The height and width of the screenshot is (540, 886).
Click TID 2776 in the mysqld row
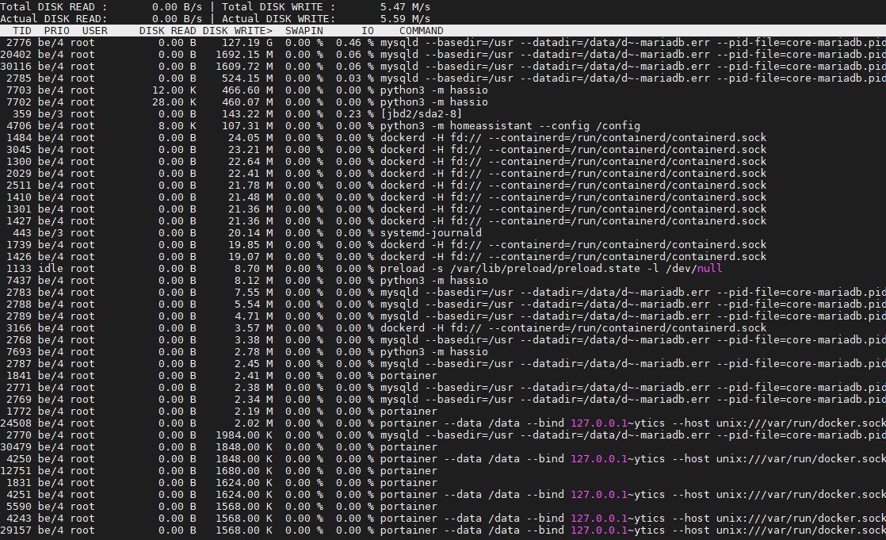coord(19,42)
